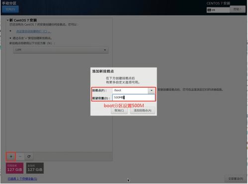
Task: Click the blue 完成 done button
Action: tap(10, 9)
